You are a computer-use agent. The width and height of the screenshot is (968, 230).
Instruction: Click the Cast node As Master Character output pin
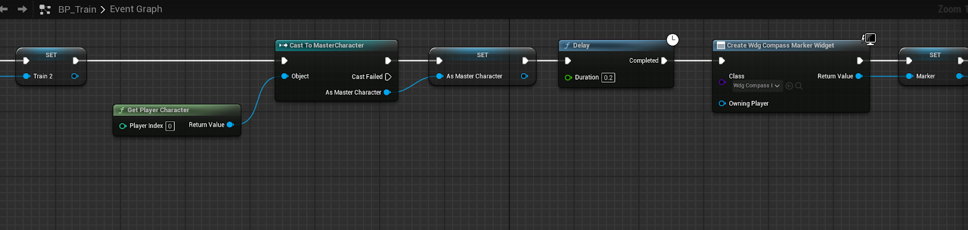[387, 92]
